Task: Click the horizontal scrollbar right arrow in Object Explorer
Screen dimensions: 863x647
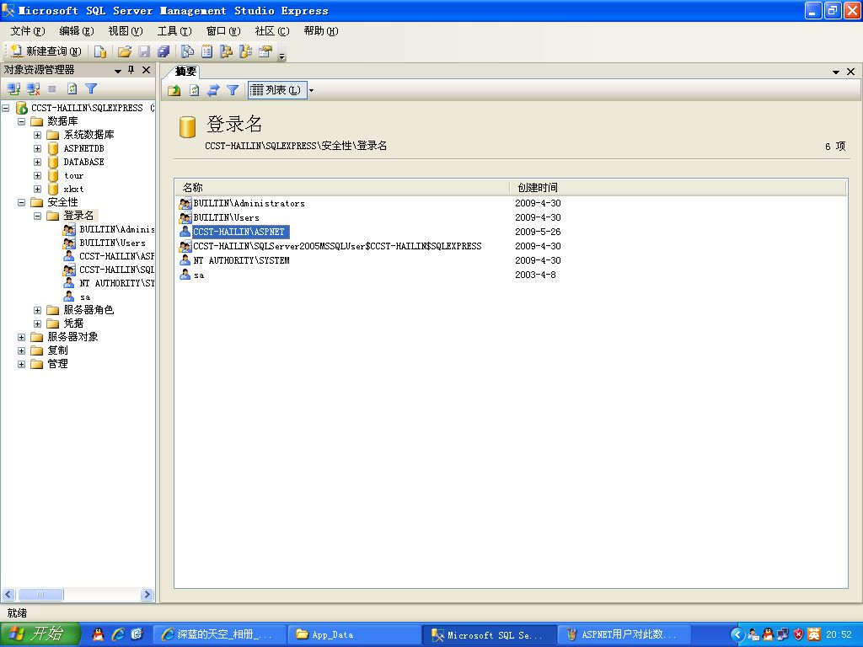Action: 147,594
